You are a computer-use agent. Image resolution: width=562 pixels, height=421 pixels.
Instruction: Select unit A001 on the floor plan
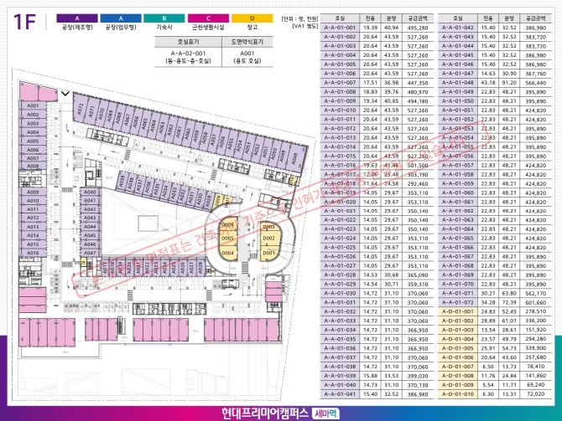33,106
